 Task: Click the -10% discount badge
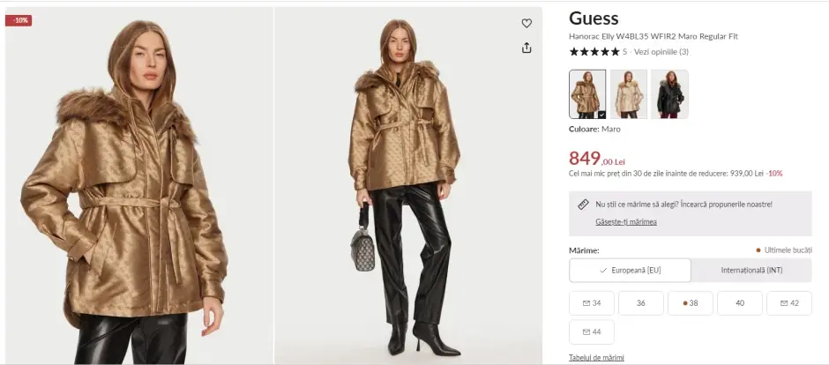pyautogui.click(x=19, y=20)
